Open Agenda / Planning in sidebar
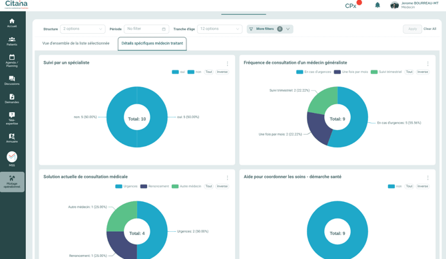 [x=12, y=60]
